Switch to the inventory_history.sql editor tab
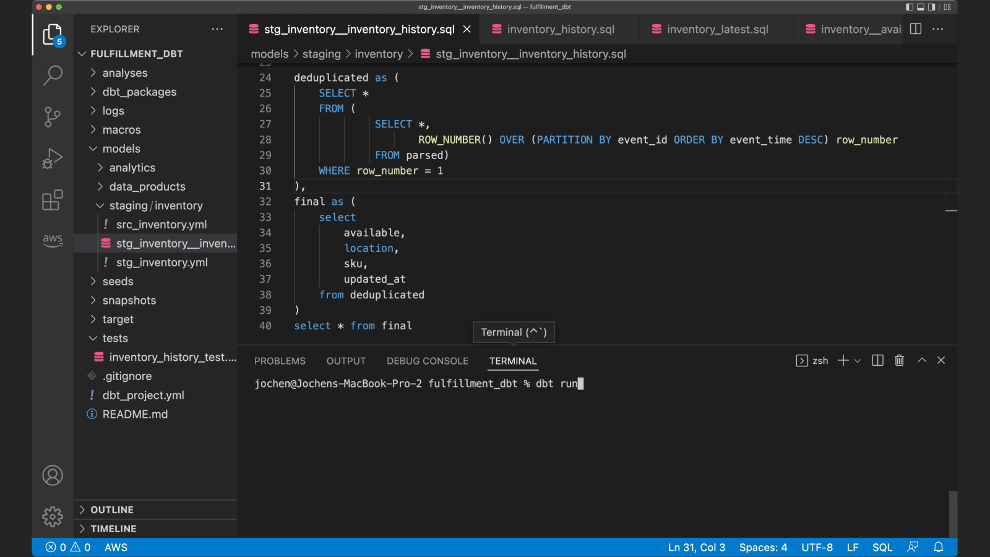Viewport: 990px width, 557px height. pyautogui.click(x=560, y=29)
